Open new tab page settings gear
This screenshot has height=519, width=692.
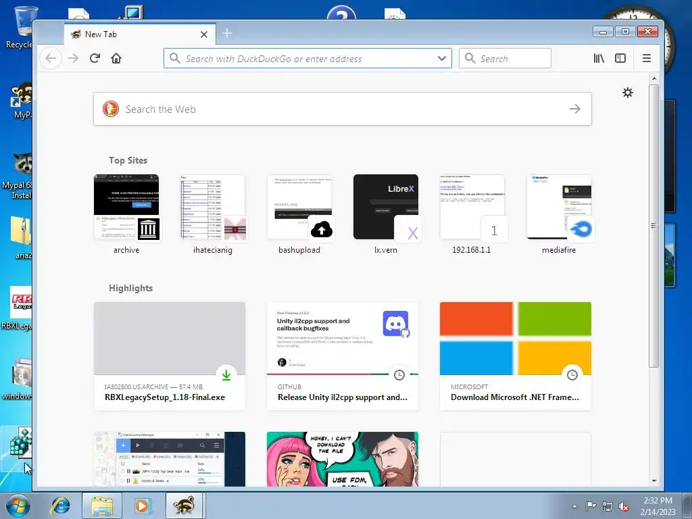(628, 93)
